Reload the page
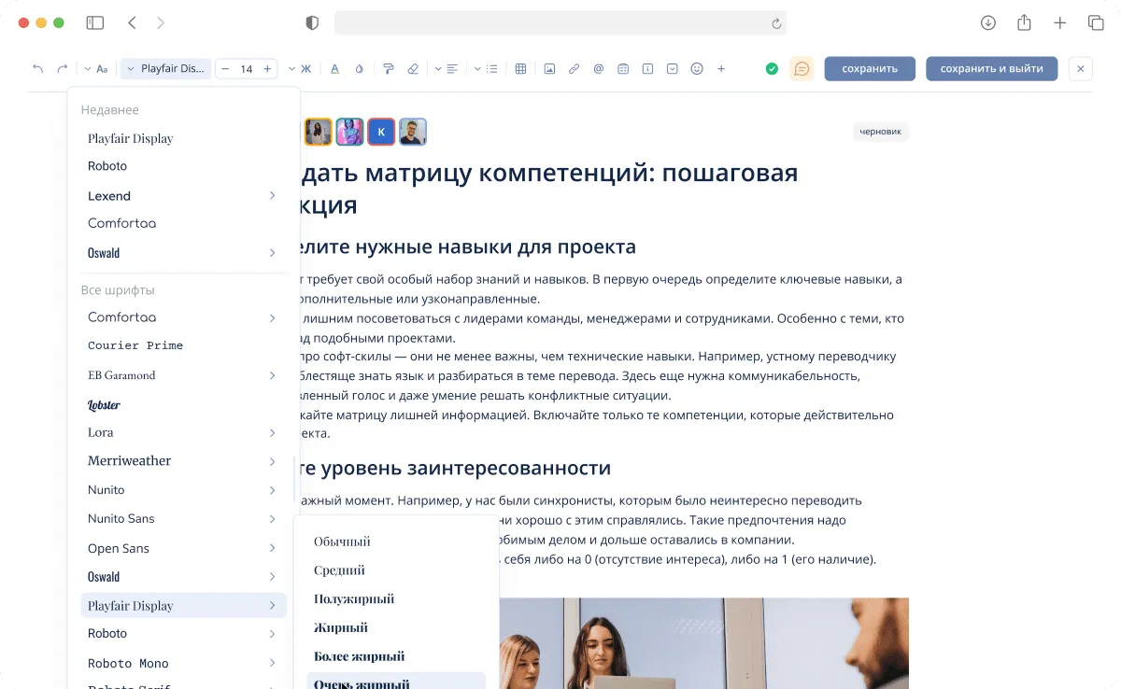 click(775, 22)
